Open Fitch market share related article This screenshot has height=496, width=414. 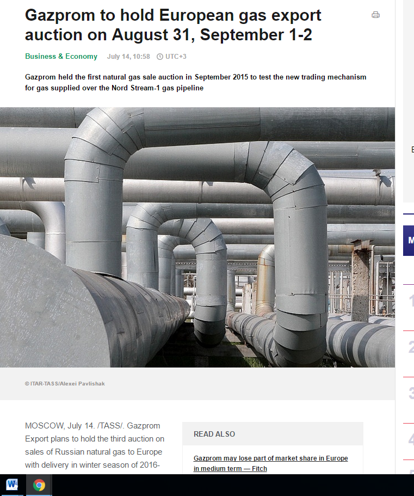click(x=270, y=463)
